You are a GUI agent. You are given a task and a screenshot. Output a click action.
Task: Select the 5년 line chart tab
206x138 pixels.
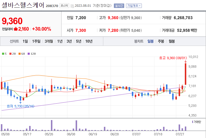(x=79, y=41)
